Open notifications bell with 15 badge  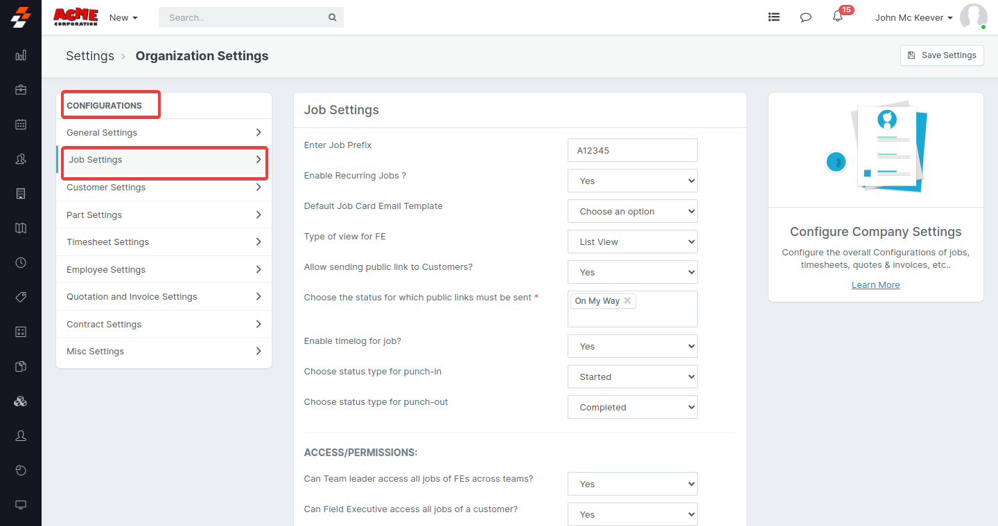coord(838,17)
